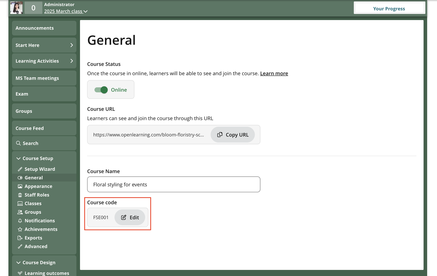Open the Course Feed page
437x276 pixels.
click(30, 128)
